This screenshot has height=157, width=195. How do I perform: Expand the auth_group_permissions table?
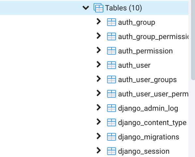pos(98,36)
